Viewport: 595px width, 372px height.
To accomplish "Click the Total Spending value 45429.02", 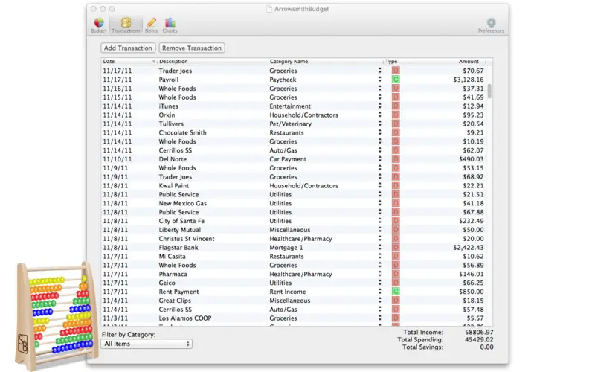I will pyautogui.click(x=479, y=340).
